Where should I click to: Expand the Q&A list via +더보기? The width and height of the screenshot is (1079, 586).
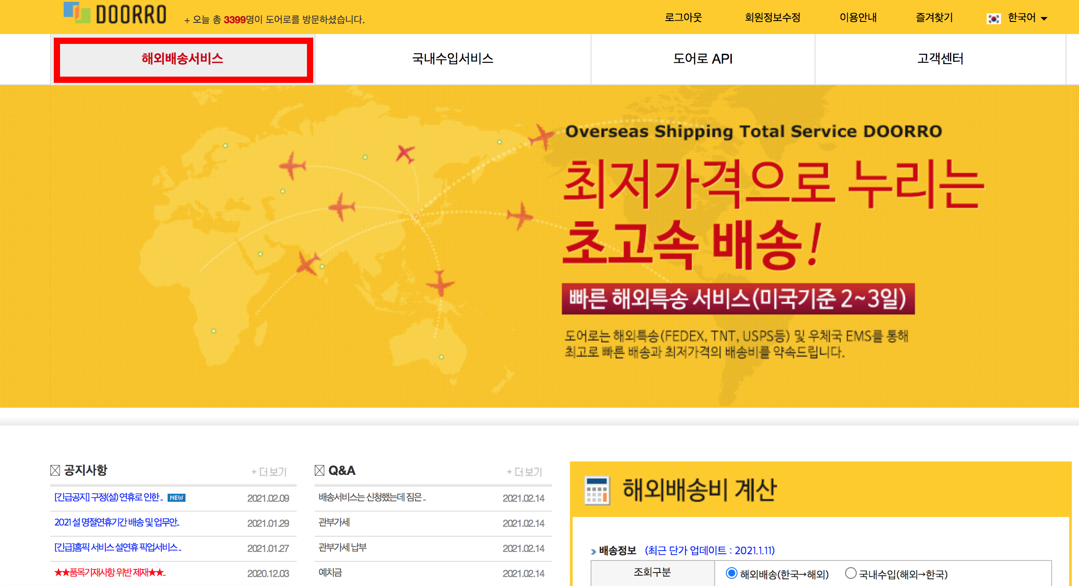coord(524,472)
